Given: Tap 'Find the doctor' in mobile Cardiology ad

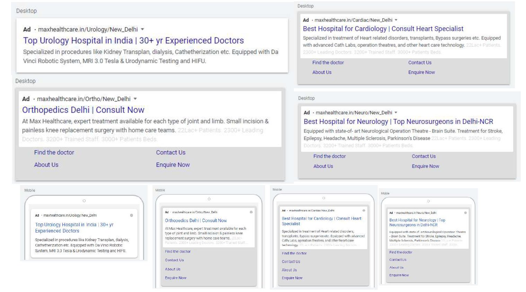Looking at the screenshot, I should click(294, 253).
